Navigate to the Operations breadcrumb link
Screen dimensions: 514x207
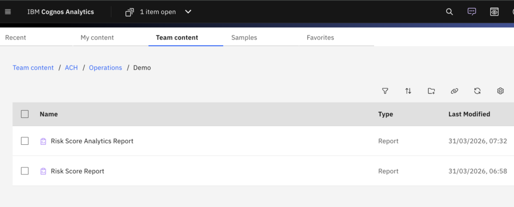click(105, 68)
